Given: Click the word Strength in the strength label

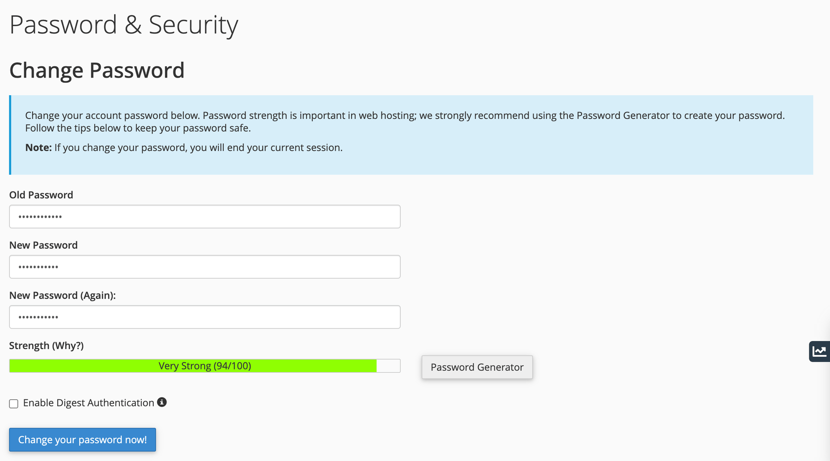Looking at the screenshot, I should [x=29, y=346].
